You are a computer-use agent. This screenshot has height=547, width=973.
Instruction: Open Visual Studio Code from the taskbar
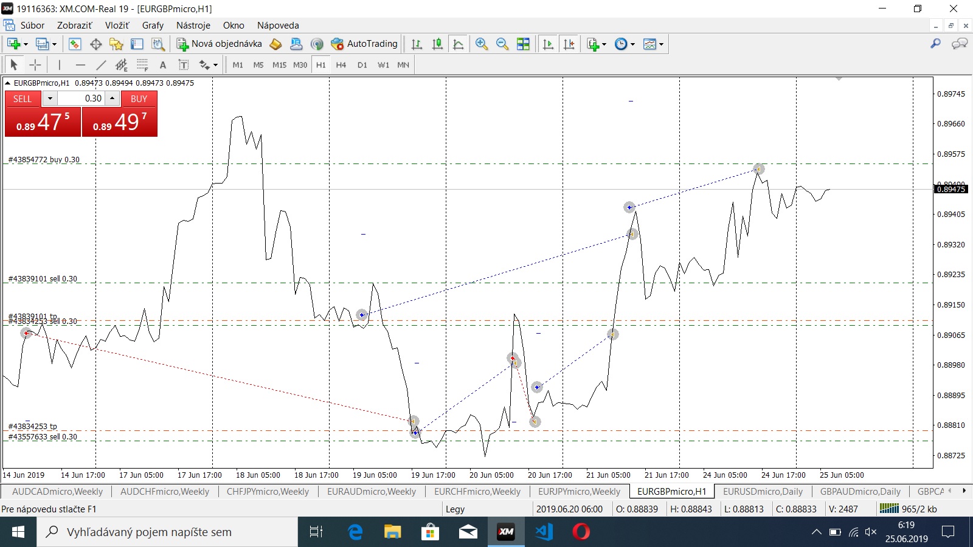tap(543, 532)
